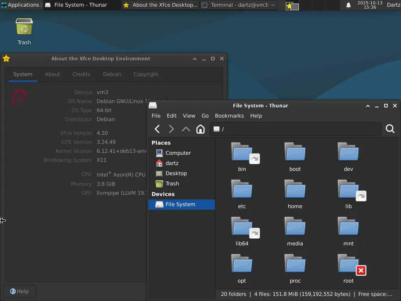Image resolution: width=401 pixels, height=301 pixels.
Task: Click the Help button
Action: click(x=20, y=291)
